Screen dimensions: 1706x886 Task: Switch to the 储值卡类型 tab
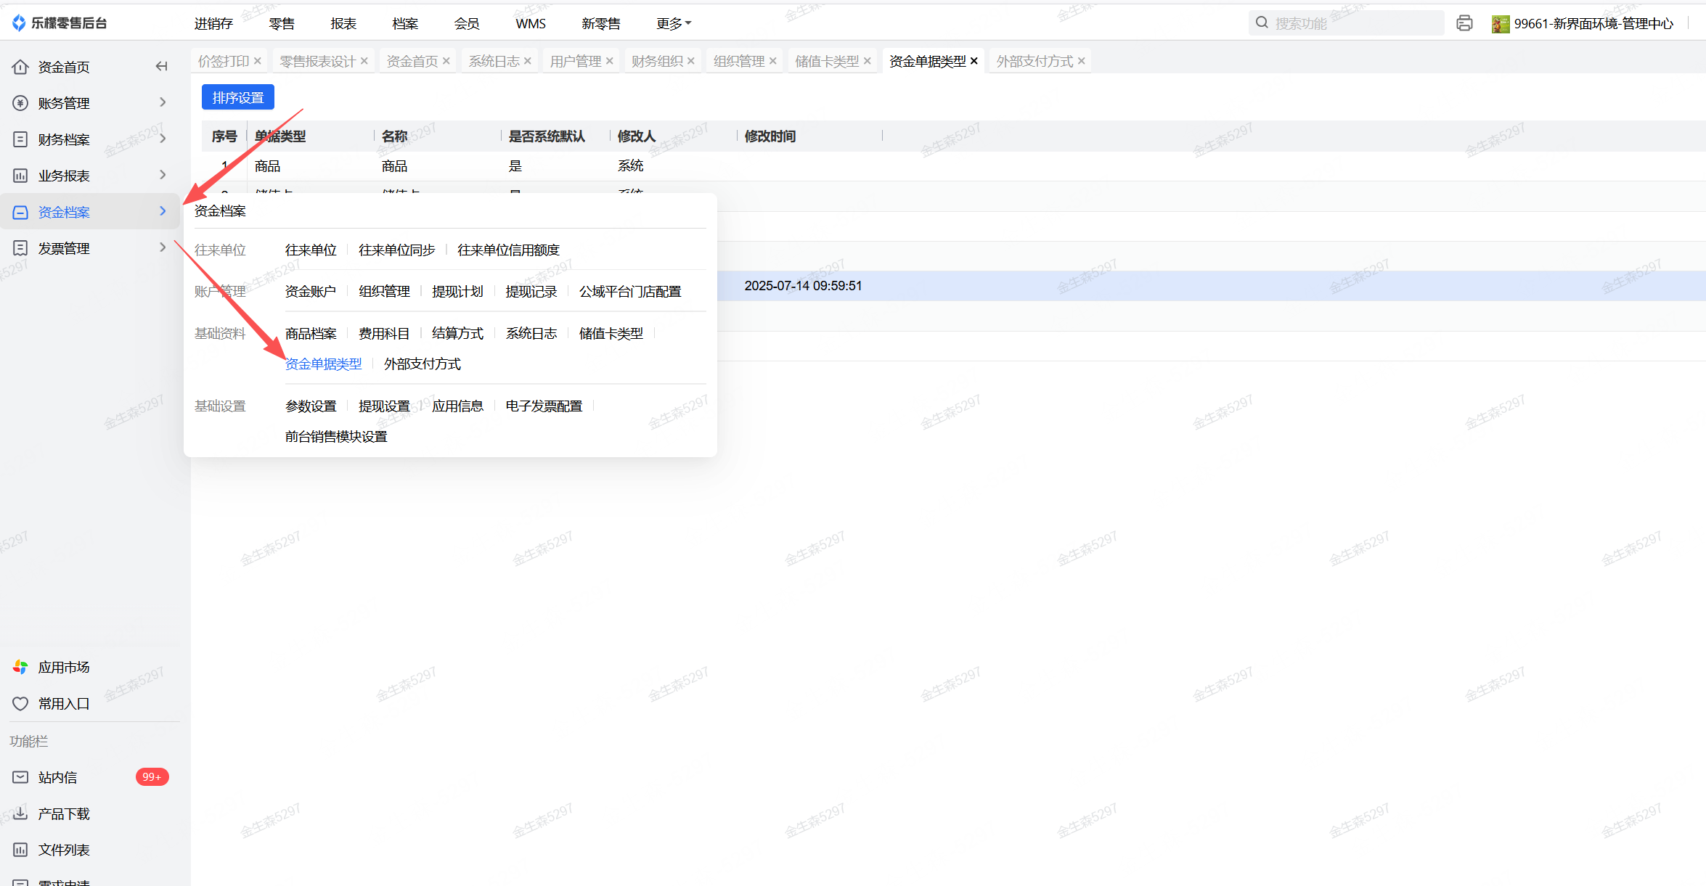(826, 61)
